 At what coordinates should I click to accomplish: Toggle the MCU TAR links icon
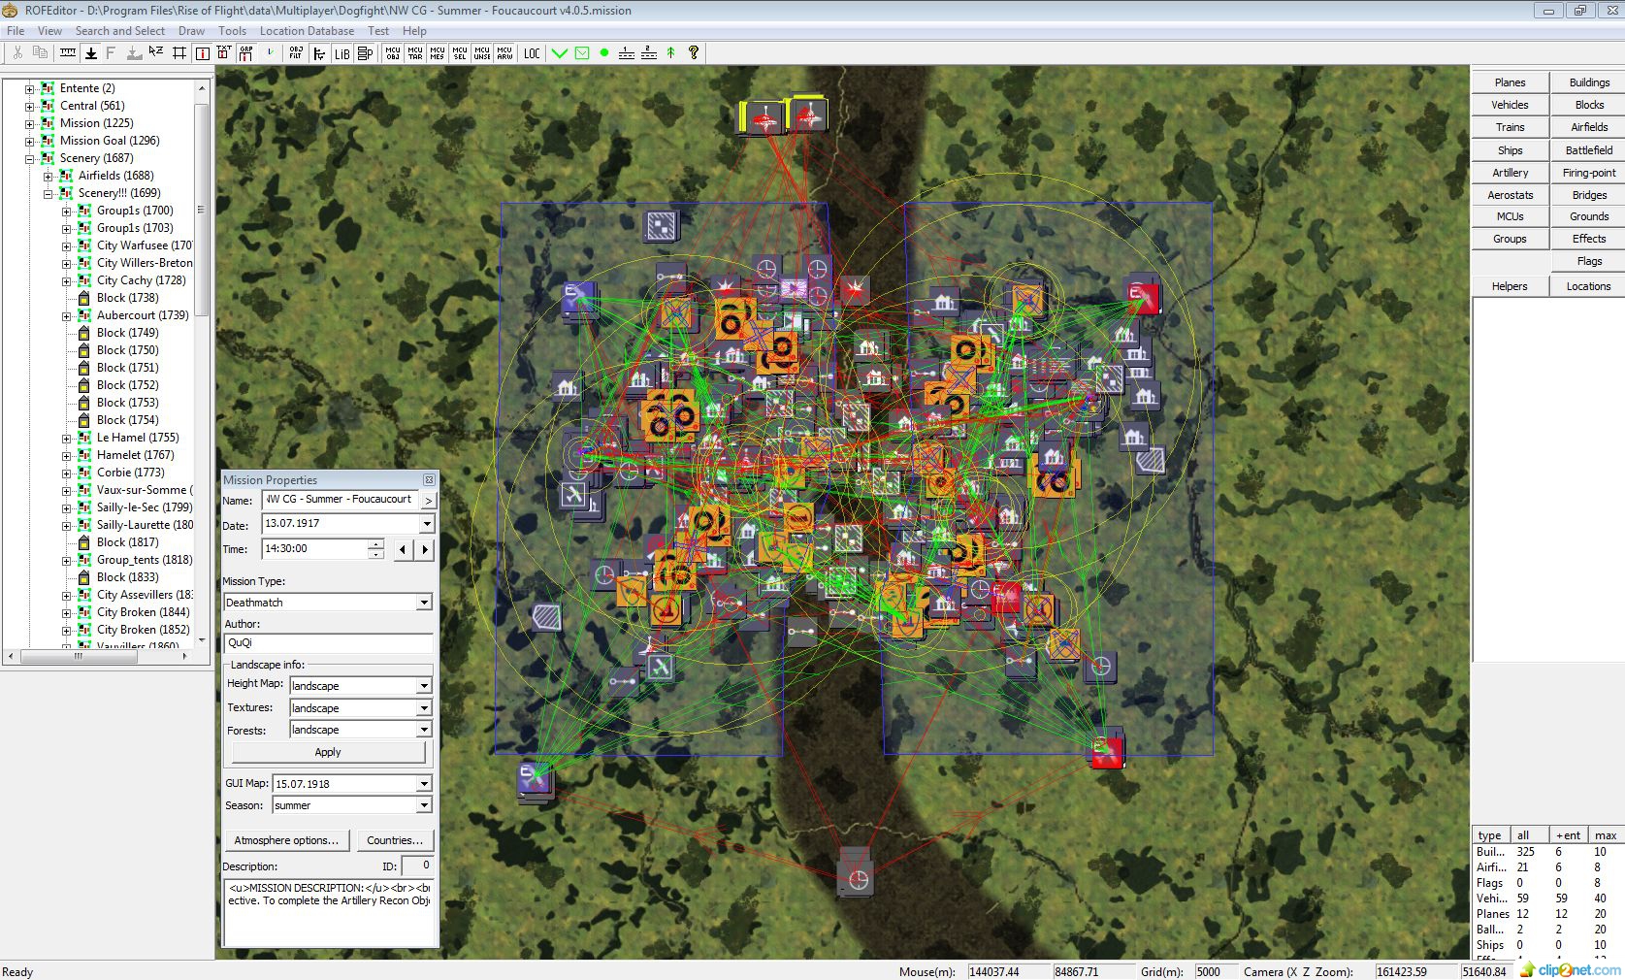tap(415, 52)
